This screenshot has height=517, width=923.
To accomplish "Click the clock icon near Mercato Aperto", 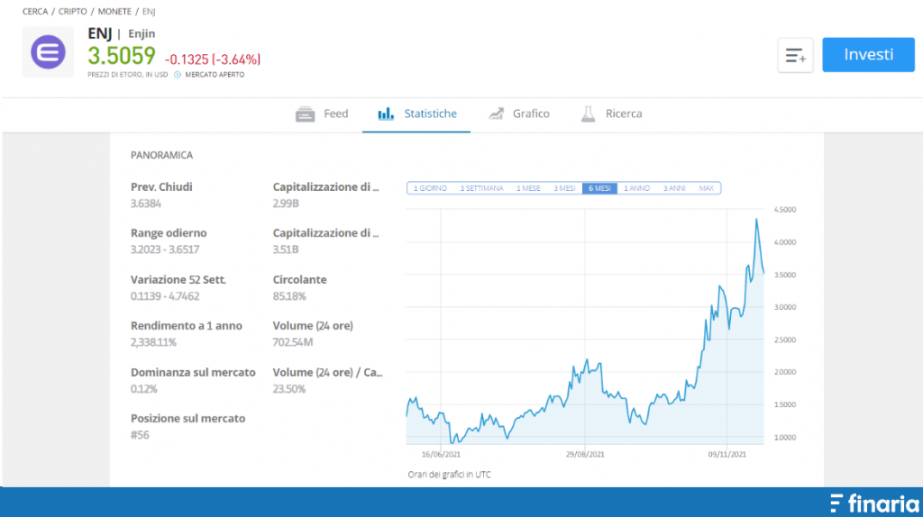I will [x=178, y=75].
